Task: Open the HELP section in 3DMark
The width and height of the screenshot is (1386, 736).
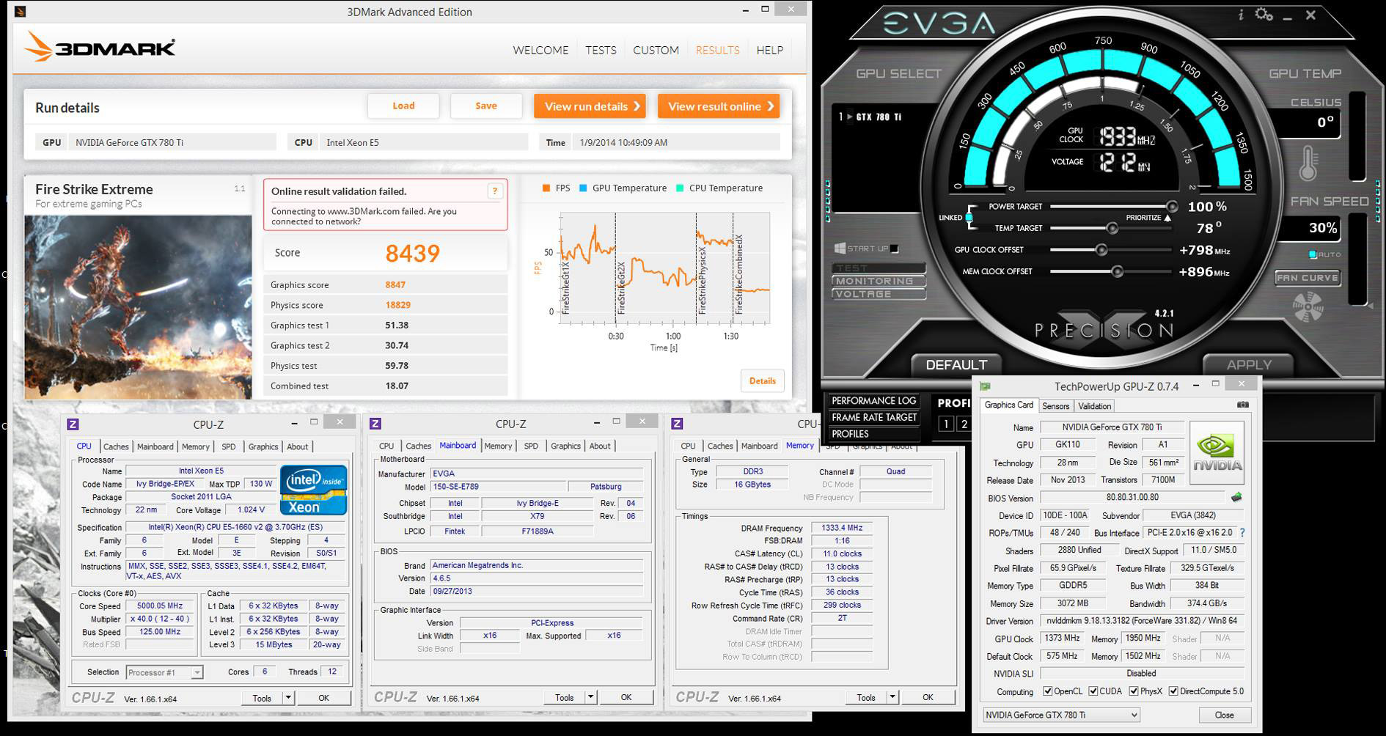Action: (x=769, y=50)
